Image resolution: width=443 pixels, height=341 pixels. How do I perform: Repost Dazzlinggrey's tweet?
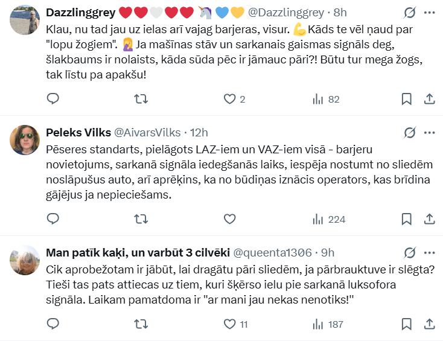pos(141,99)
